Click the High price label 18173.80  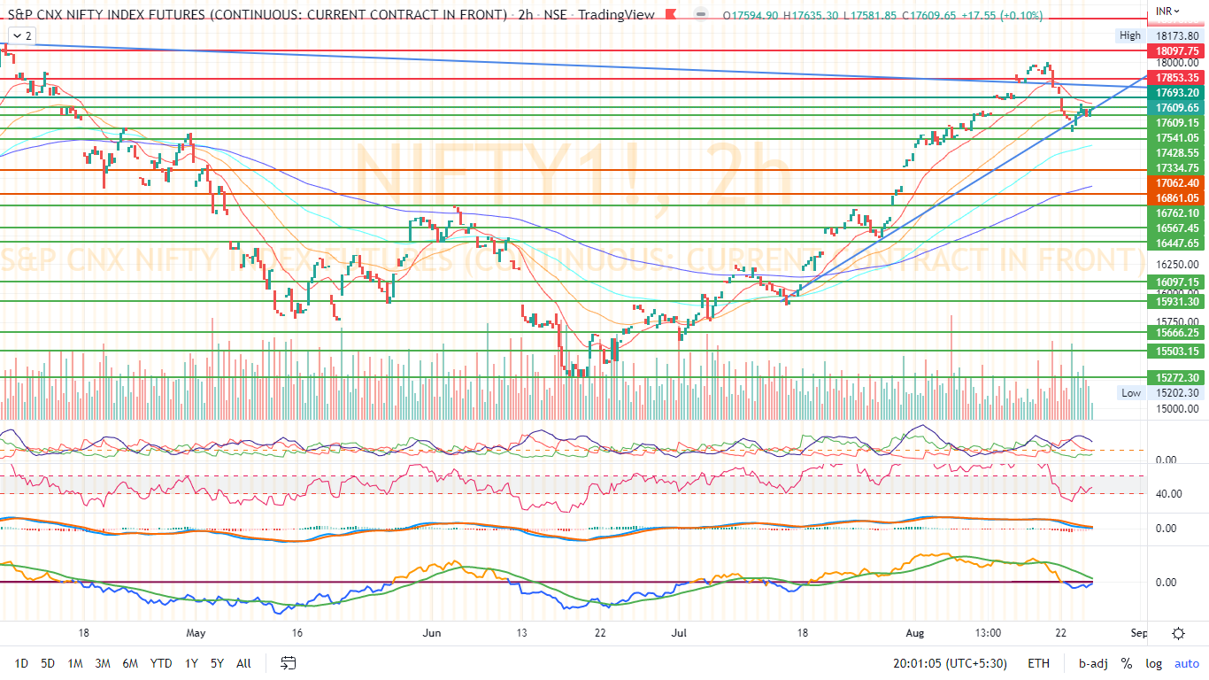tap(1174, 35)
